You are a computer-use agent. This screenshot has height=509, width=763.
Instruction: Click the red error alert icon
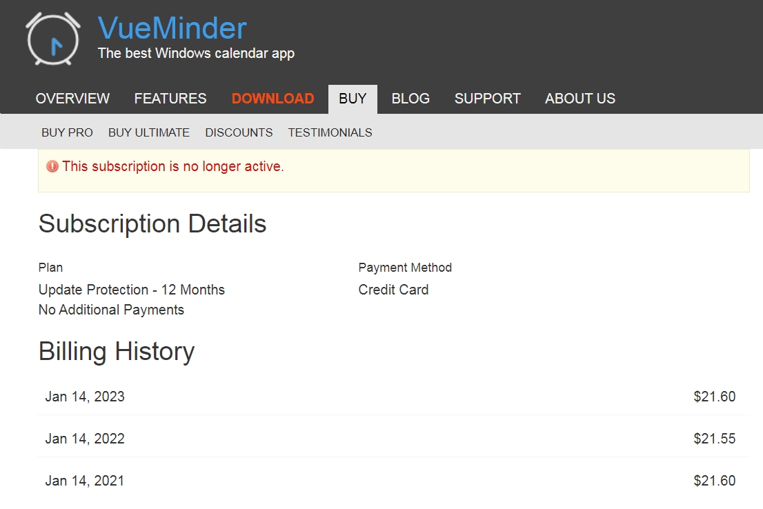pyautogui.click(x=52, y=166)
